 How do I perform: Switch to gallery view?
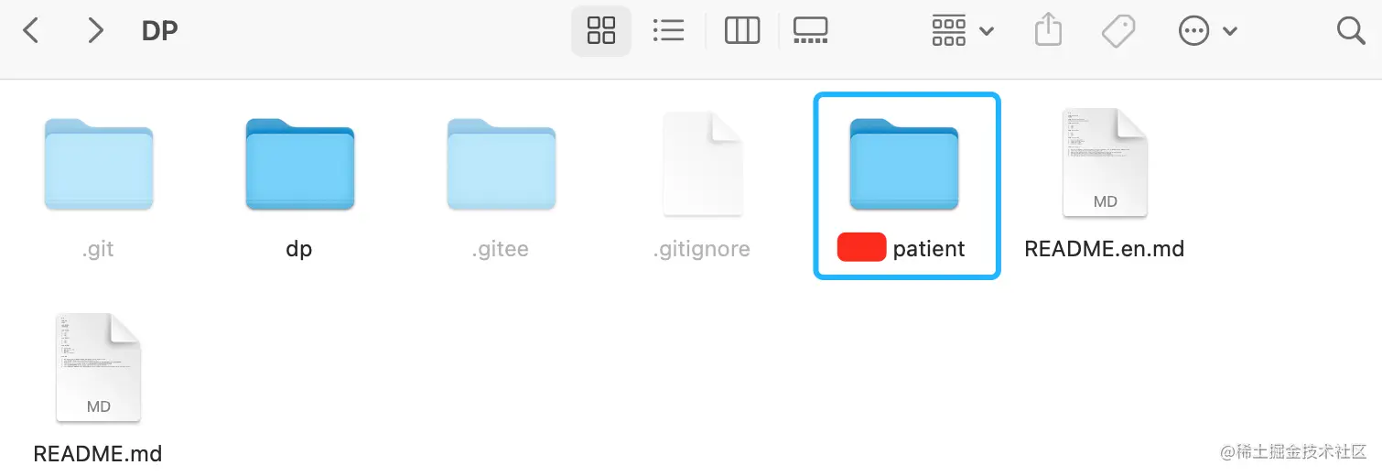[810, 31]
